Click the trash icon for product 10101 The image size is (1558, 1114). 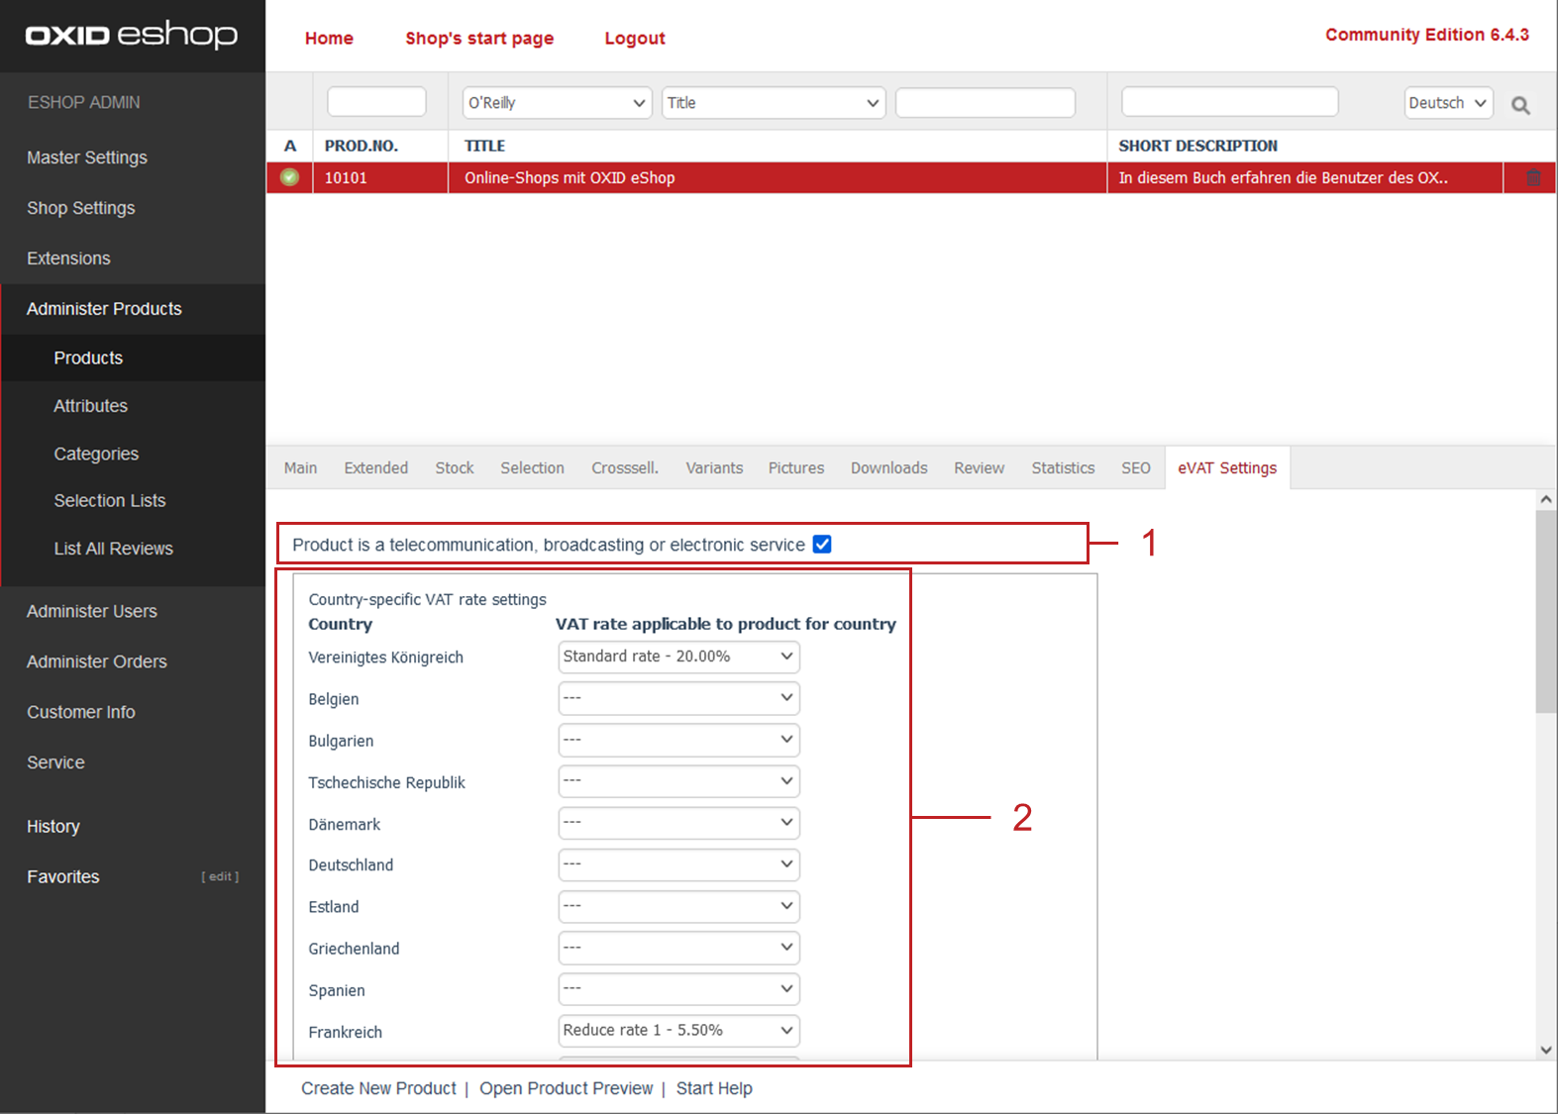1533,178
